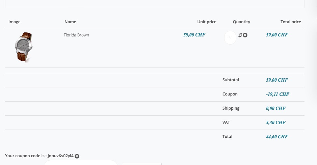The height and width of the screenshot is (165, 317).
Task: Remove the applied coupon code JopuvKs02yl4
Action: click(77, 156)
